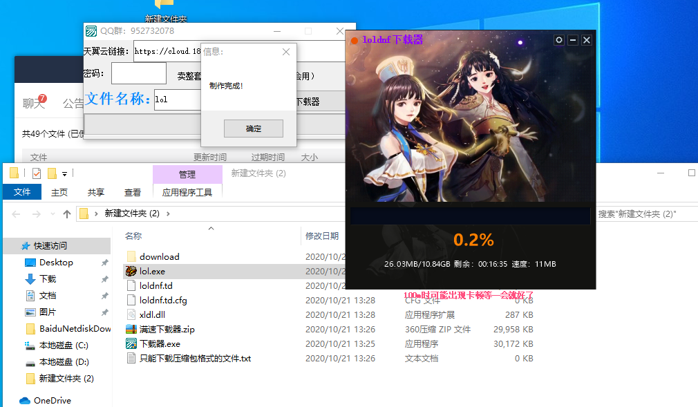Click the loldnf.td file icon
The height and width of the screenshot is (407, 698).
coord(131,286)
